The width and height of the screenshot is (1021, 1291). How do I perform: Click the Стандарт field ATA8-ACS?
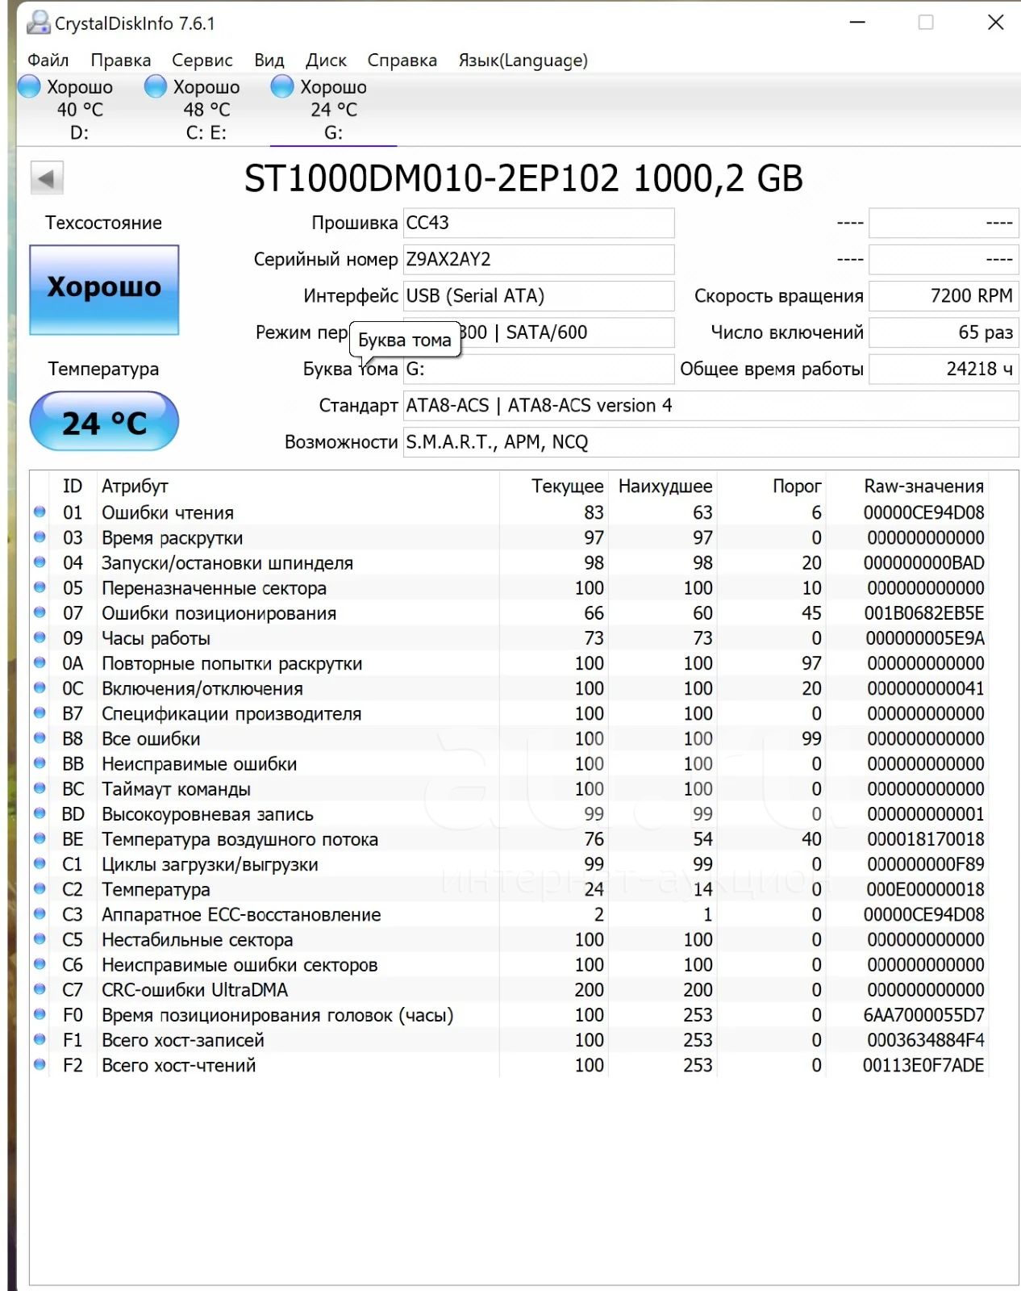pos(711,405)
